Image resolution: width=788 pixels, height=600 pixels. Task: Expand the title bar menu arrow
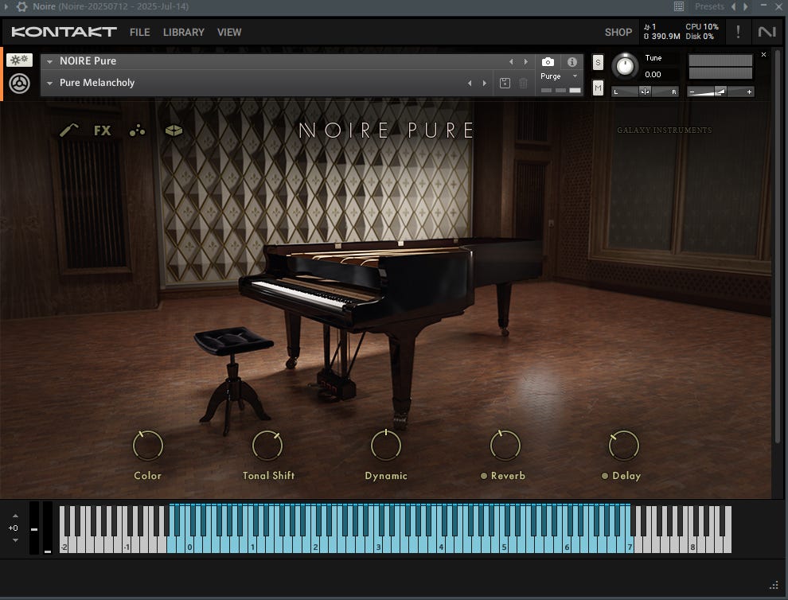point(6,6)
